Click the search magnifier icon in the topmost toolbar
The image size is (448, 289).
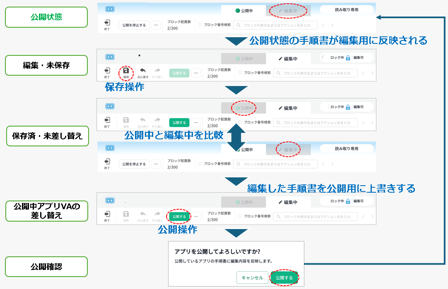(238, 25)
